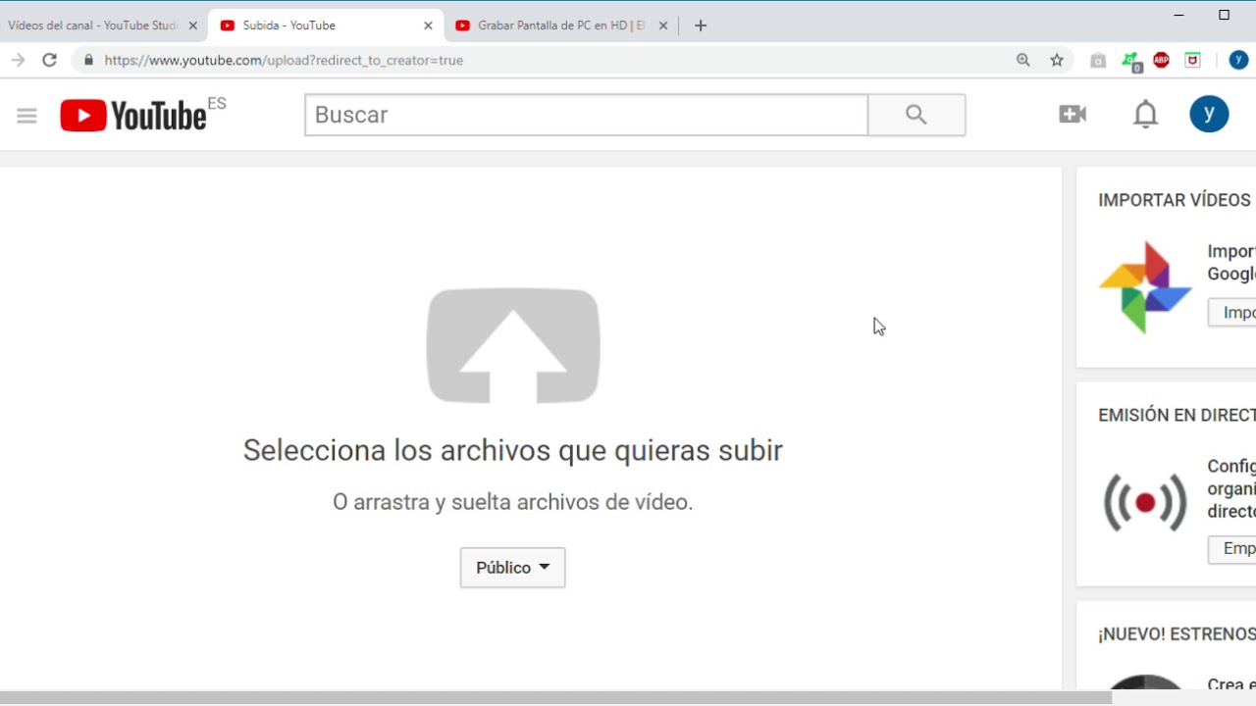Close the Grabar Pantalla de PC tab
Viewport: 1256px width, 706px height.
663,25
